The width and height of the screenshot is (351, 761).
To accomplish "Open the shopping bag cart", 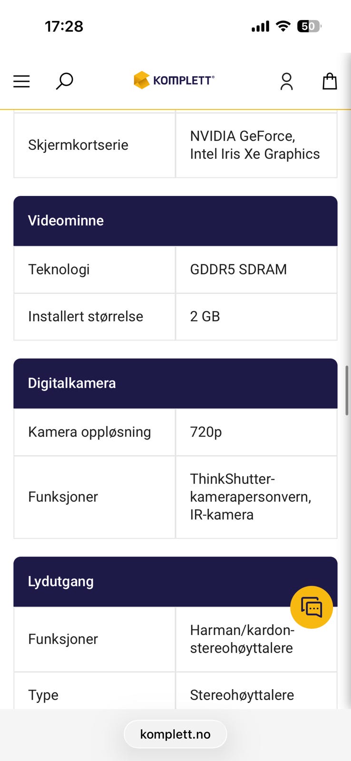I will 330,81.
